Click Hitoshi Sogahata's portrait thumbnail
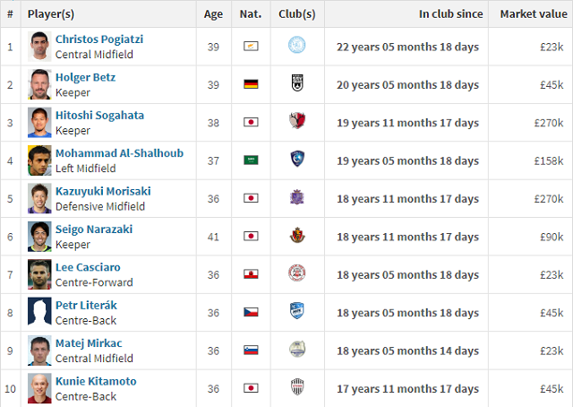 (x=39, y=122)
